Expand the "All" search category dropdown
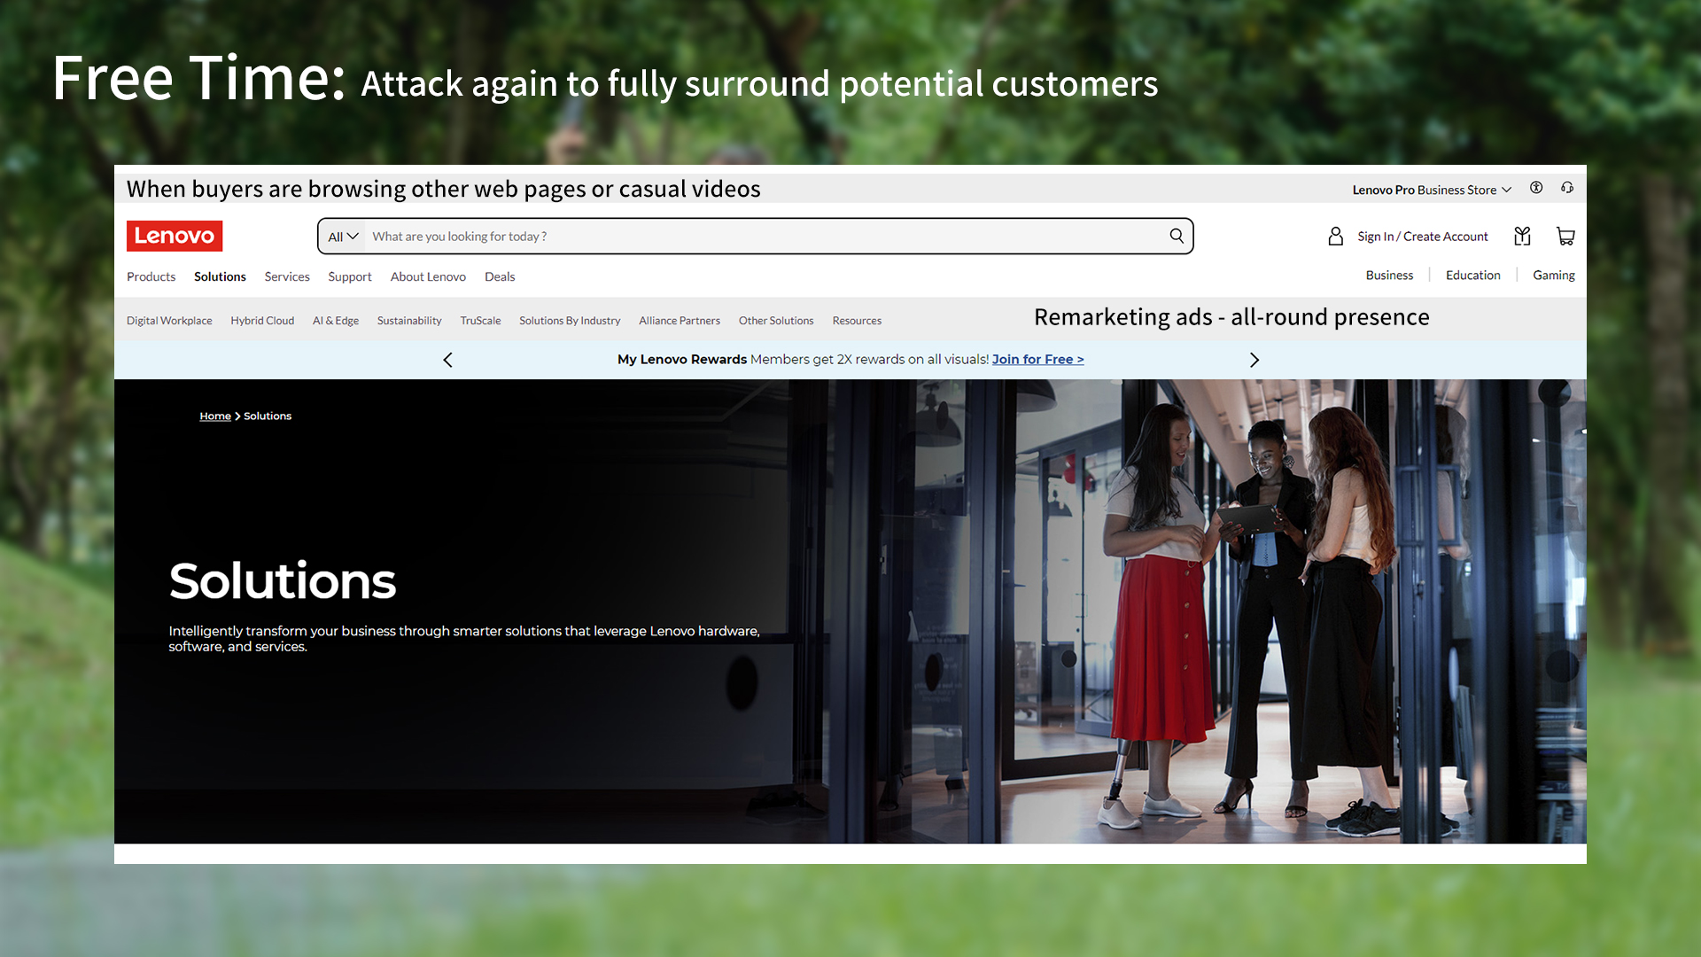The height and width of the screenshot is (957, 1701). [x=342, y=236]
